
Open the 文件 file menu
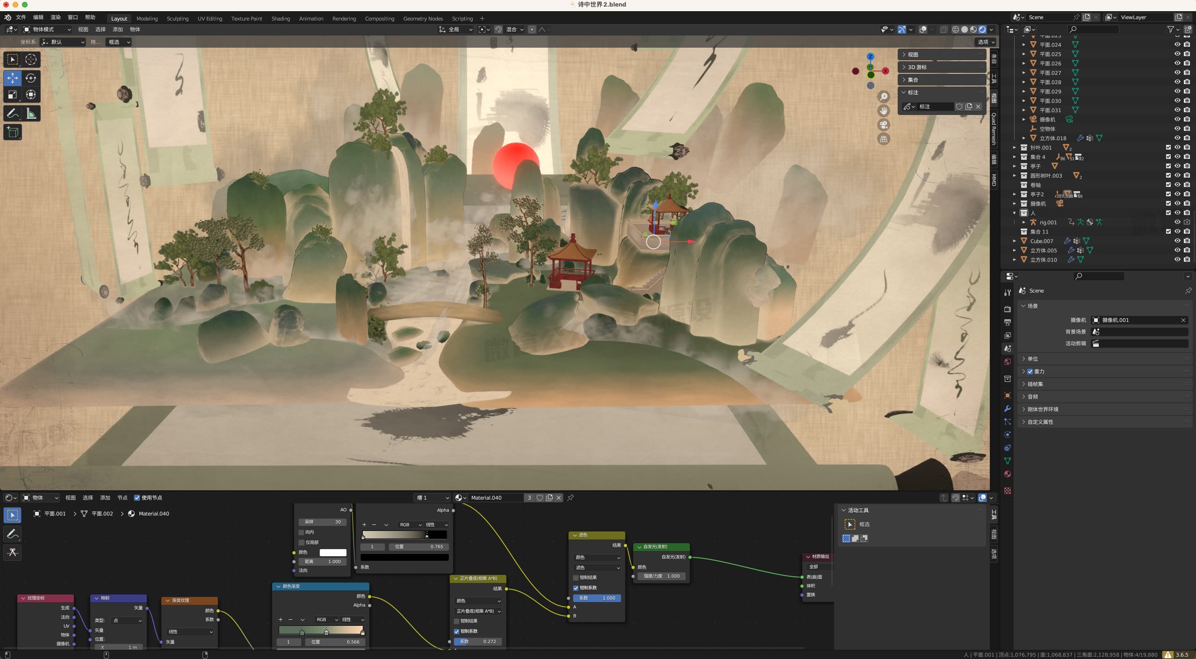21,17
